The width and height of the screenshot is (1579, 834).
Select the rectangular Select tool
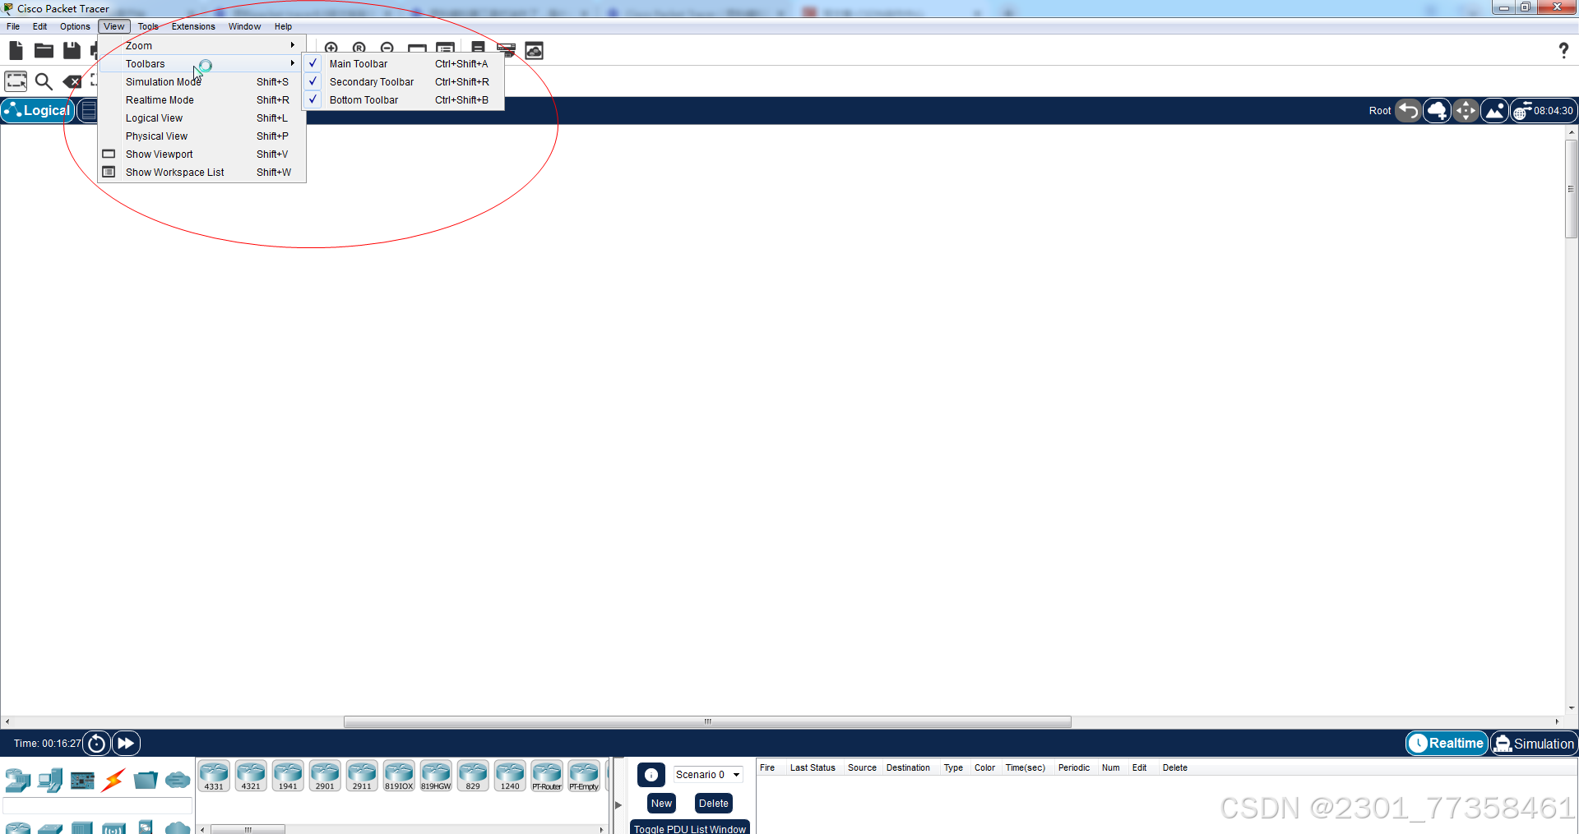(x=16, y=81)
